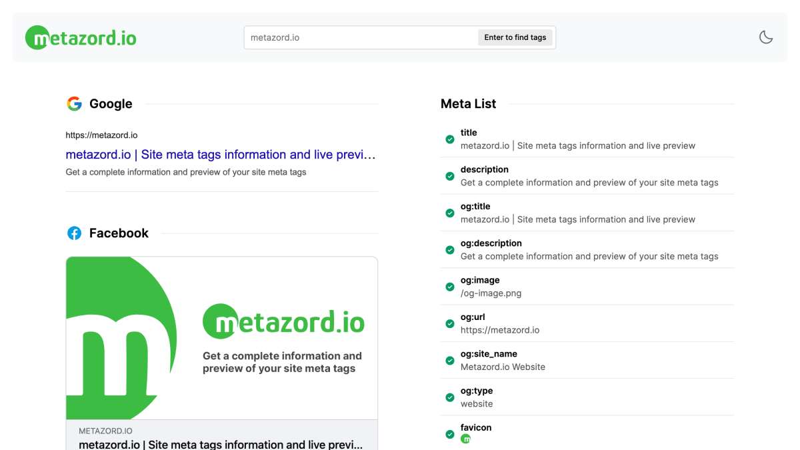
Task: Click the green check icon beside og:description
Action: click(450, 250)
